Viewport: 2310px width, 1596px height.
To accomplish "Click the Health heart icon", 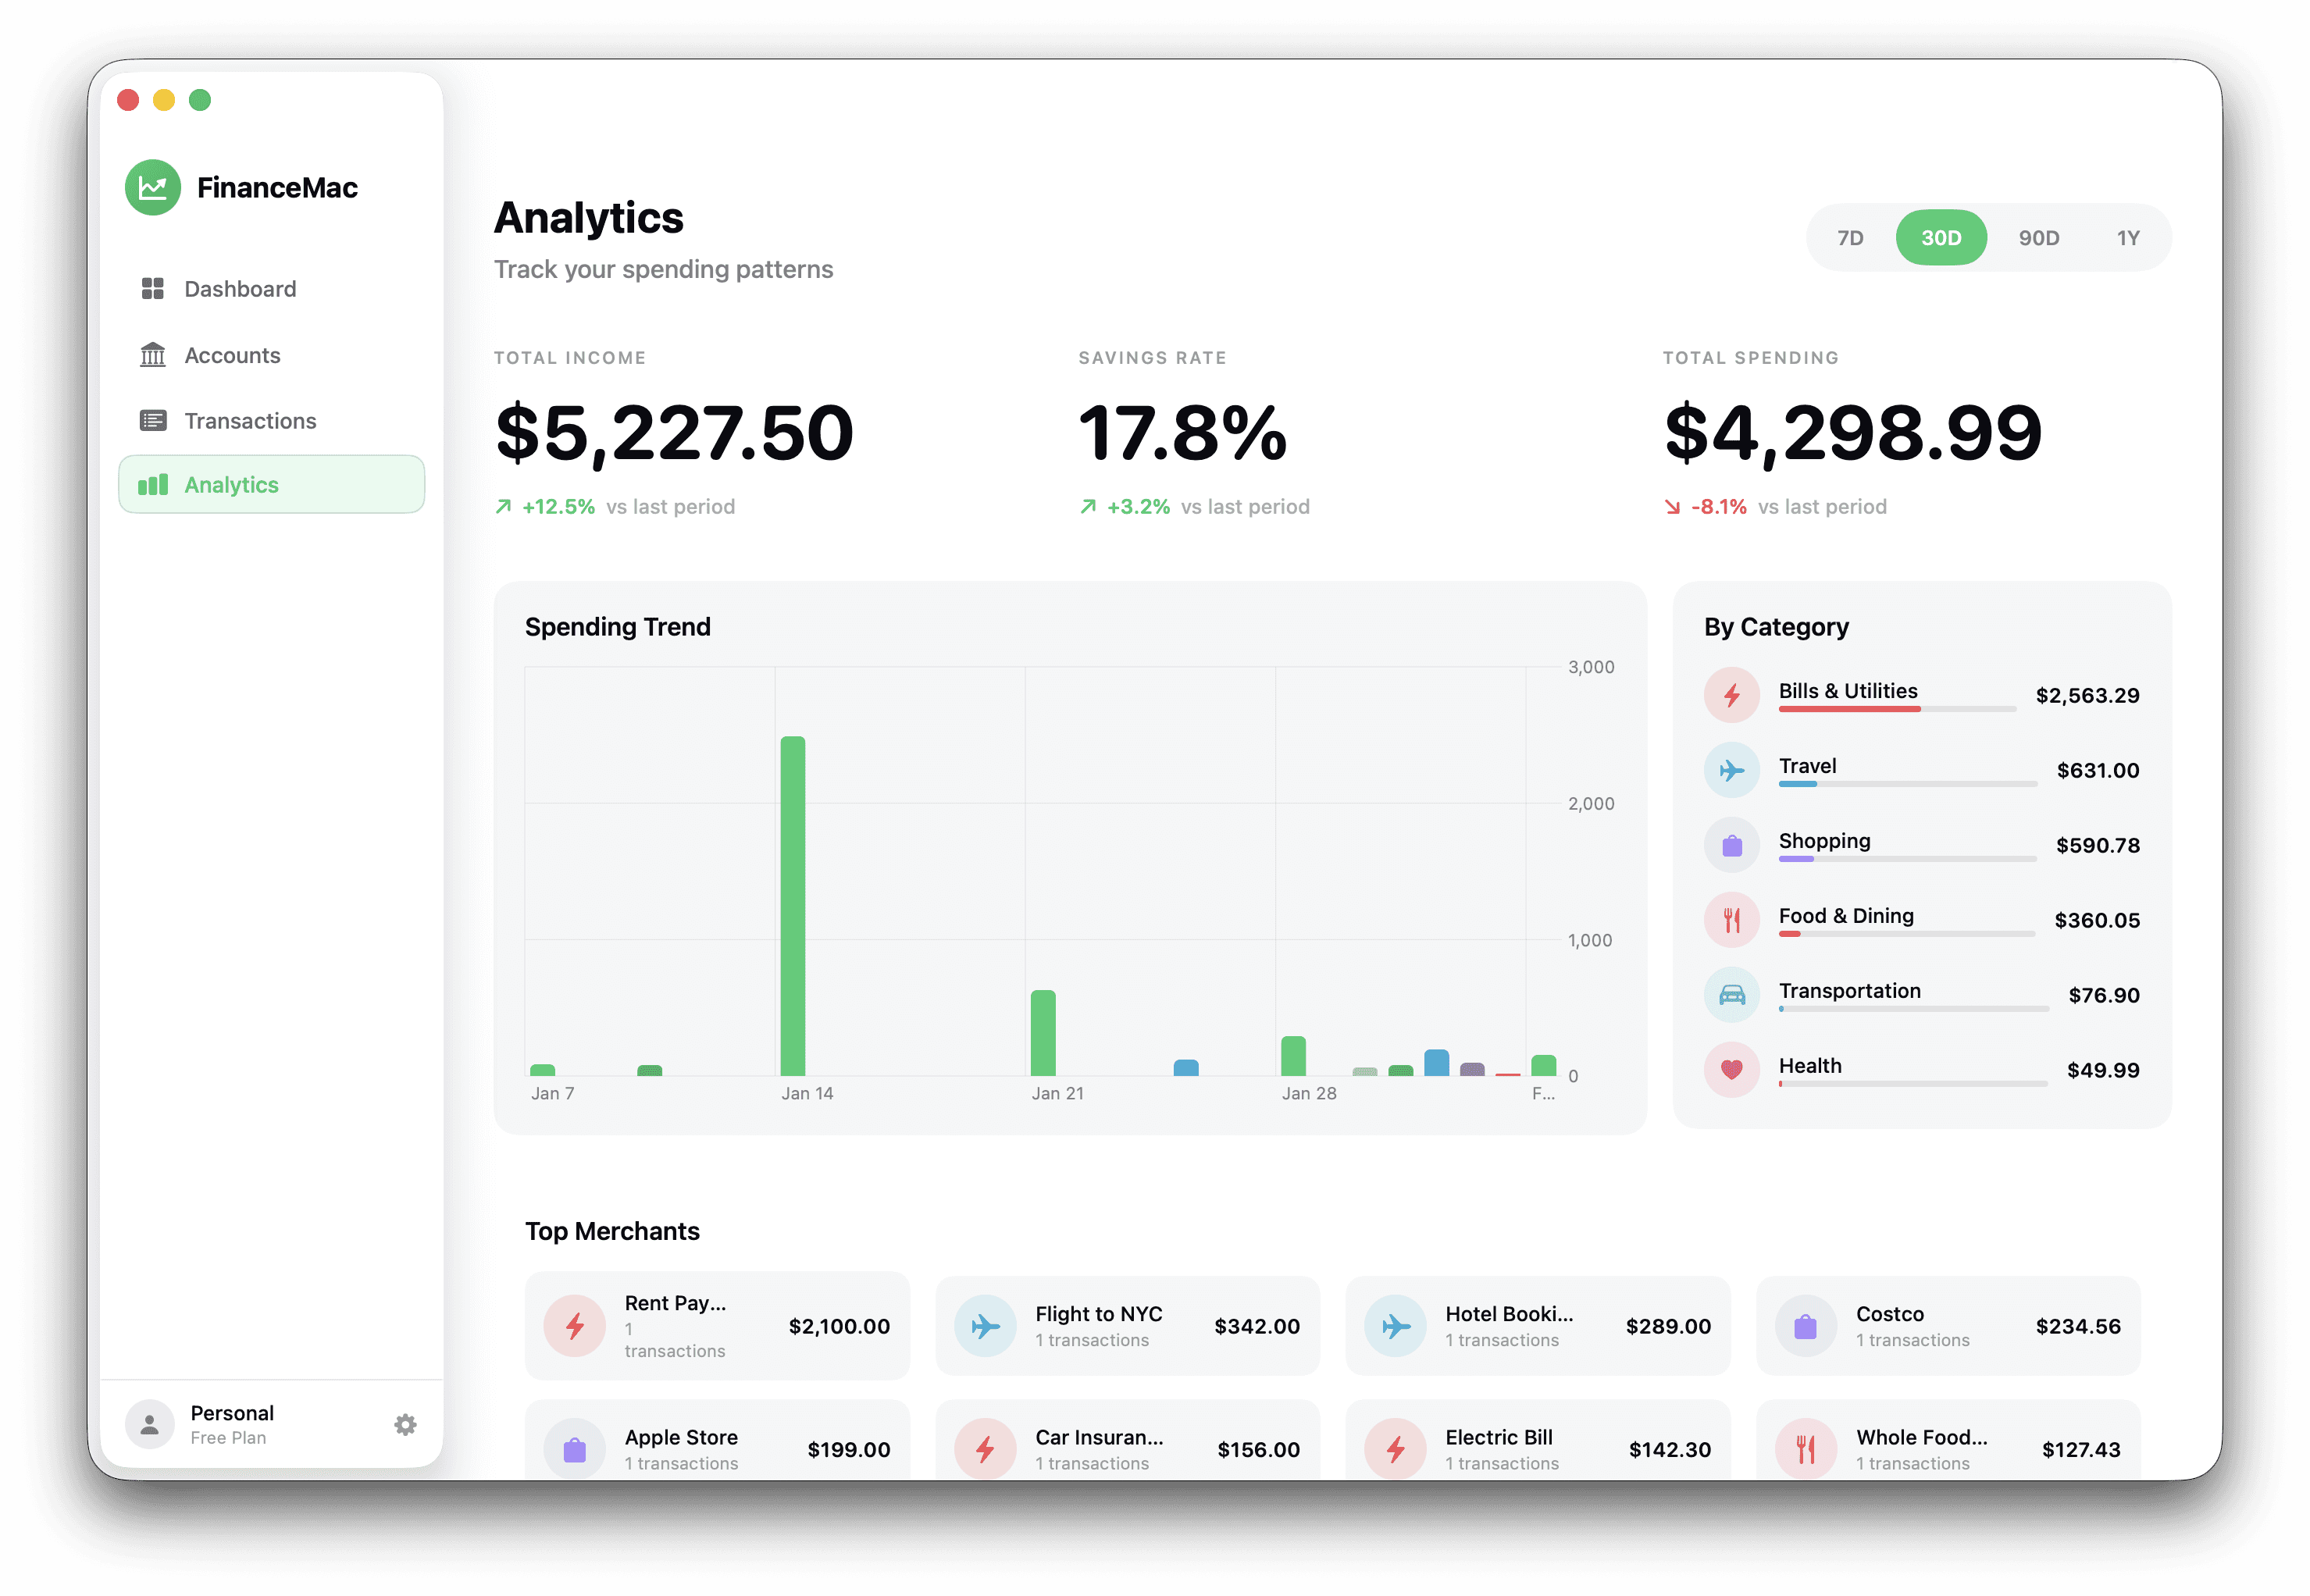I will pos(1731,1070).
